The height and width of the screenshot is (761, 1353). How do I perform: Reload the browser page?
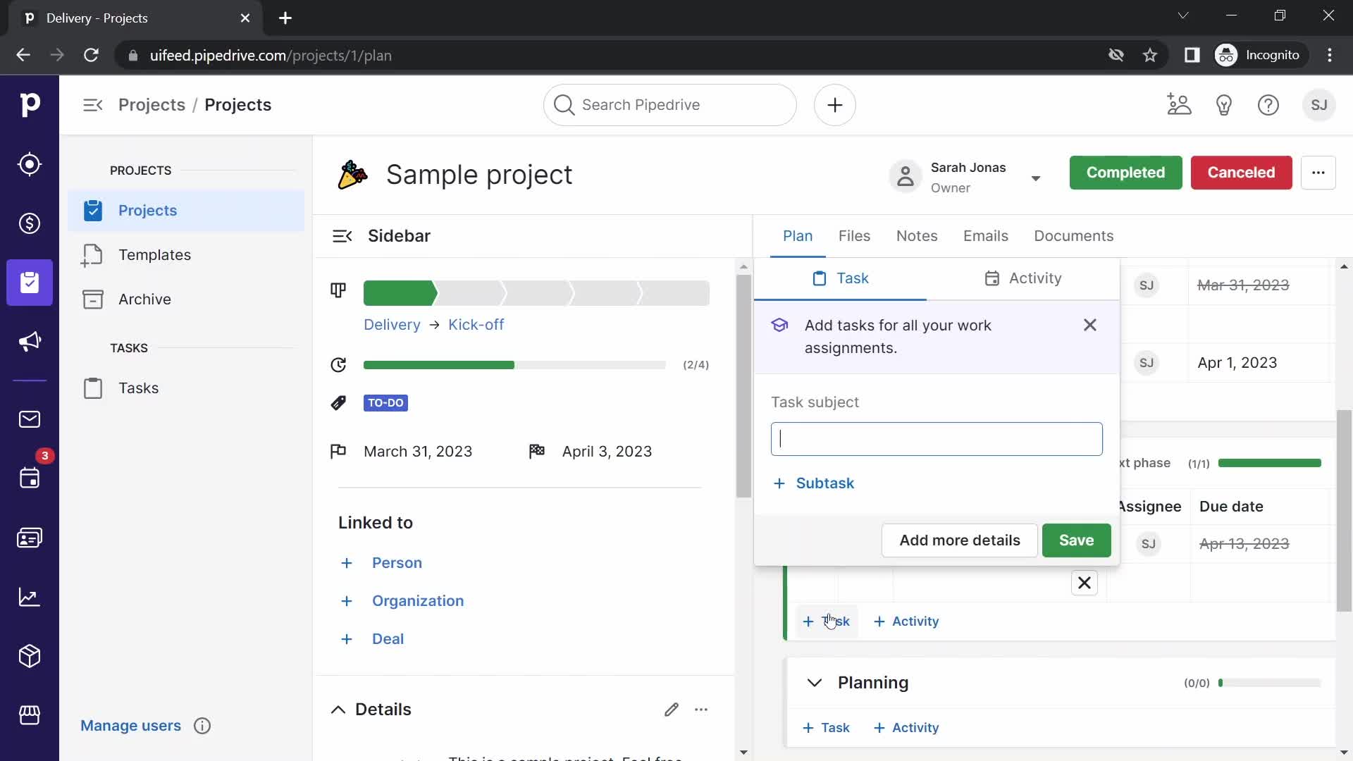91,55
